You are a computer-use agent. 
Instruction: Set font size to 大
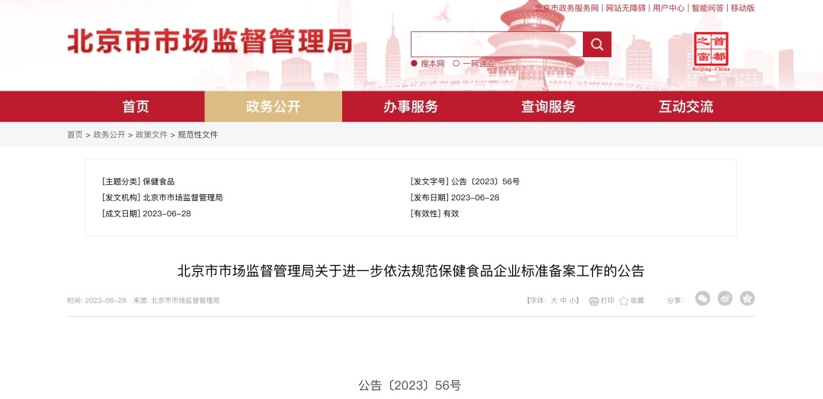click(x=554, y=301)
